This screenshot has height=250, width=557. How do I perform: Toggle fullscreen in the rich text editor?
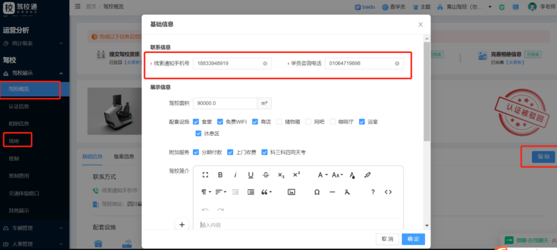click(x=205, y=175)
